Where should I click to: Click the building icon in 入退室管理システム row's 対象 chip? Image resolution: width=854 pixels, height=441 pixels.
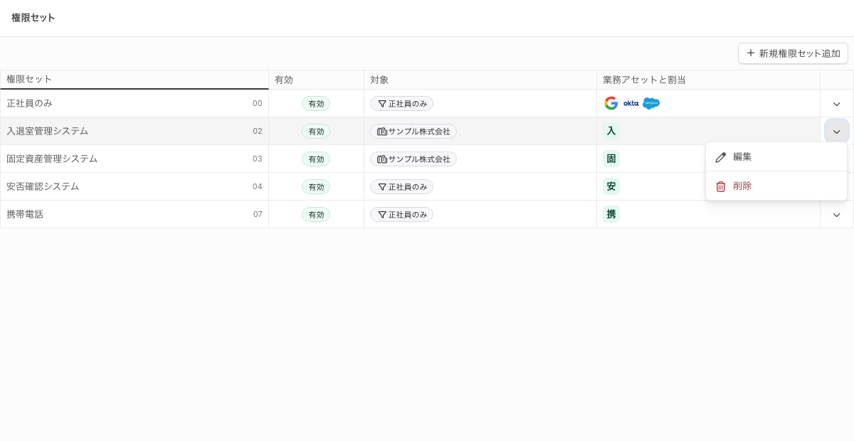[382, 132]
